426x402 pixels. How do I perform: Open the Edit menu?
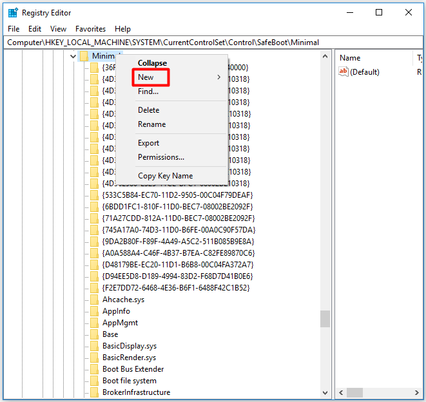point(35,29)
